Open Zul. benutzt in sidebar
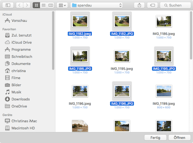The image size is (193, 143). click(x=18, y=35)
